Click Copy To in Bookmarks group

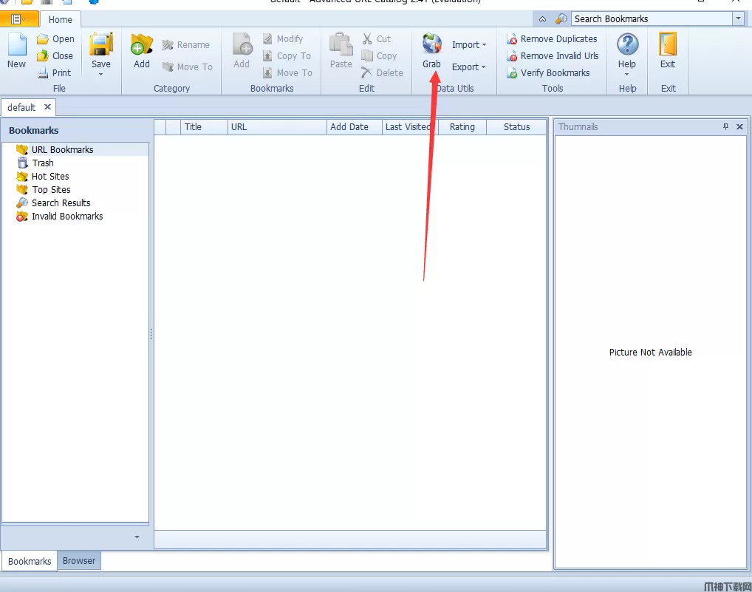pos(287,55)
